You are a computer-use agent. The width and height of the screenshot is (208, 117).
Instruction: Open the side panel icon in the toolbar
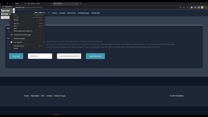[x=199, y=7]
